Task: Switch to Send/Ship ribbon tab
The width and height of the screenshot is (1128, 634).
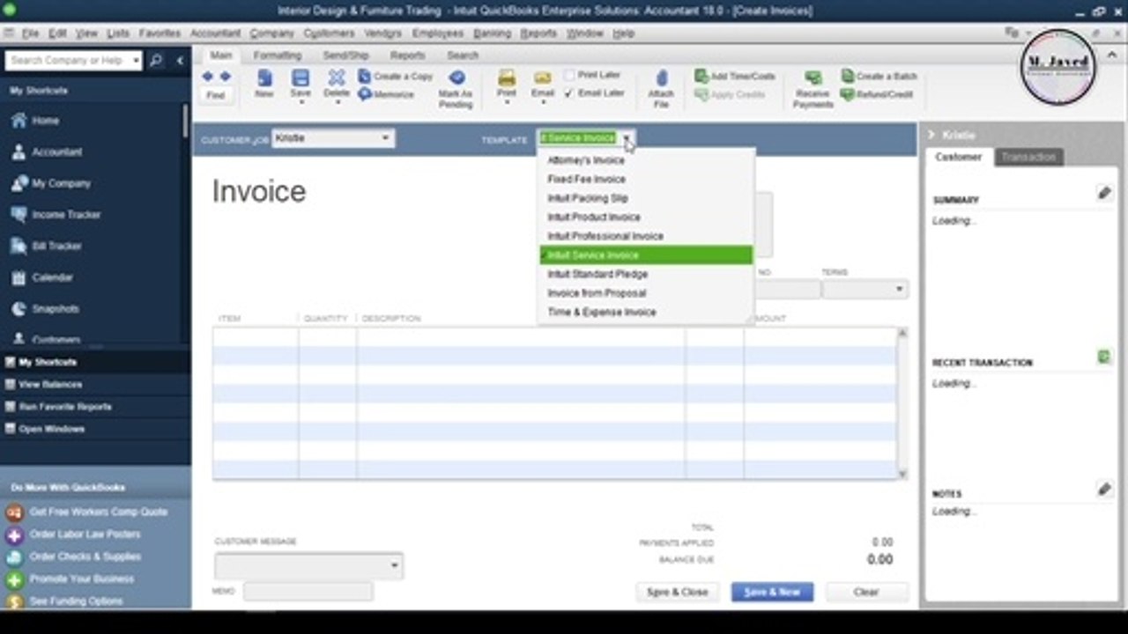Action: coord(346,55)
